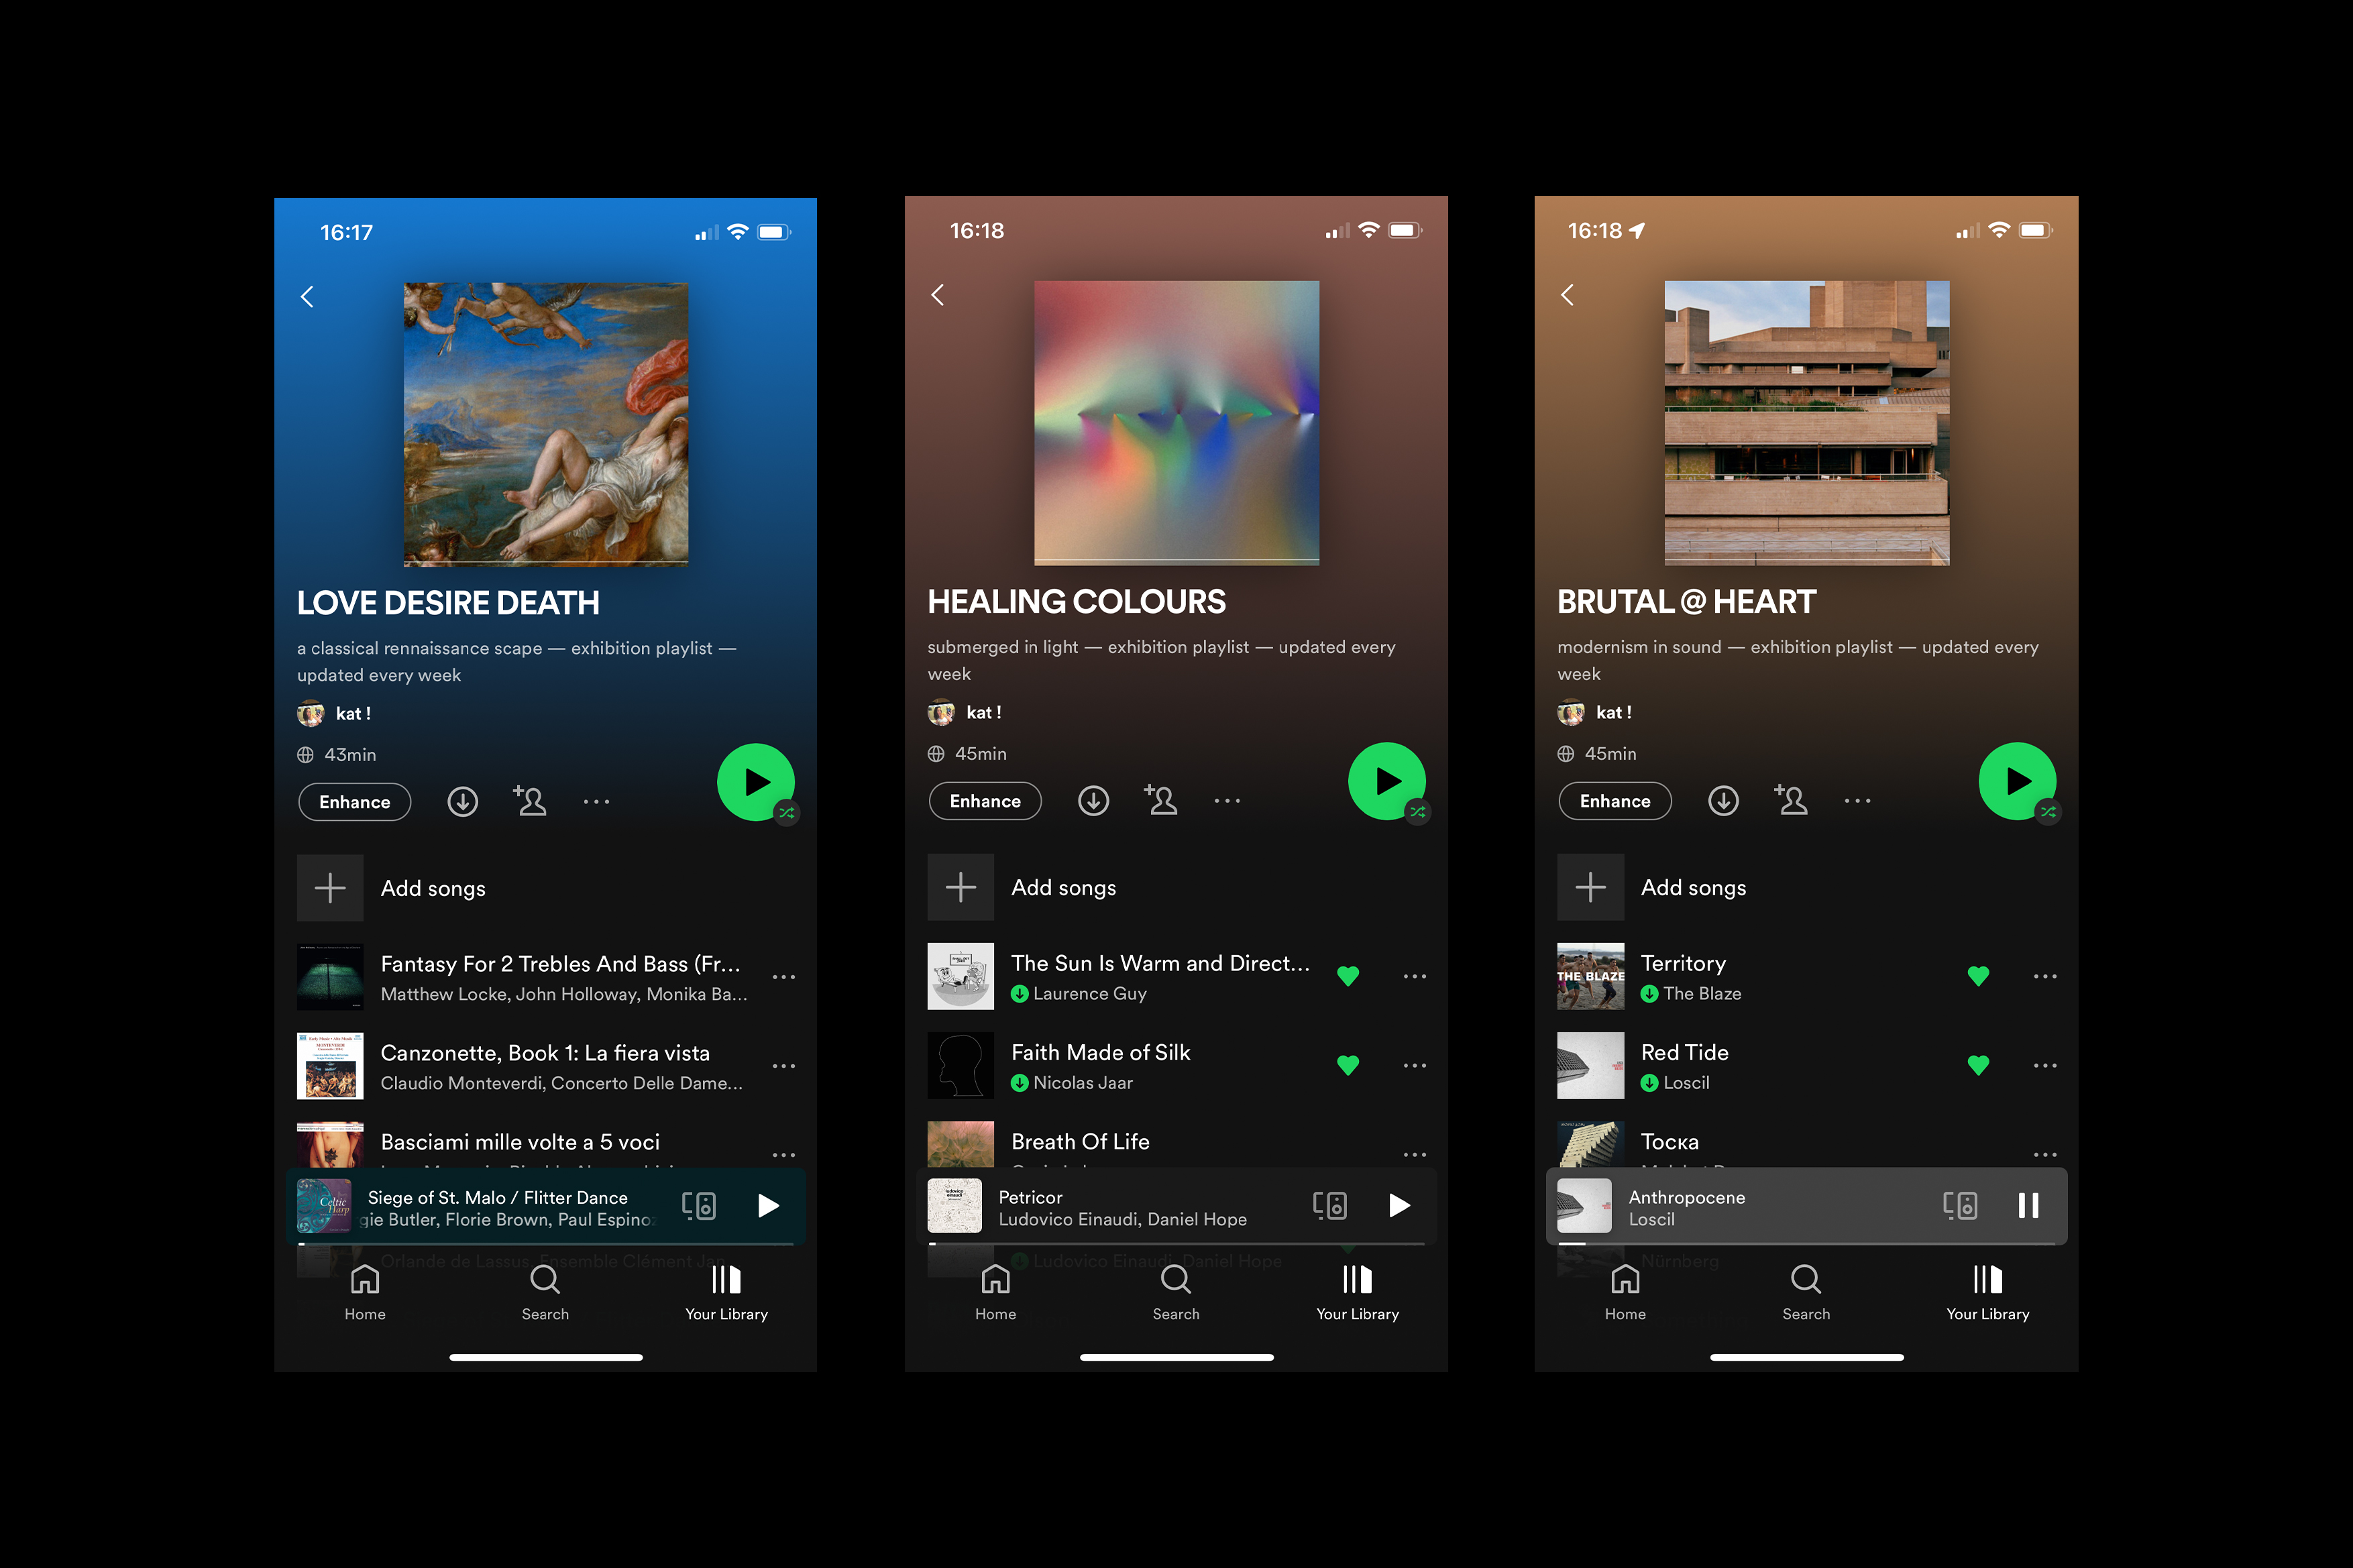Go back from Brutal @ Heart playlist
This screenshot has width=2353, height=1568.
pos(1568,295)
